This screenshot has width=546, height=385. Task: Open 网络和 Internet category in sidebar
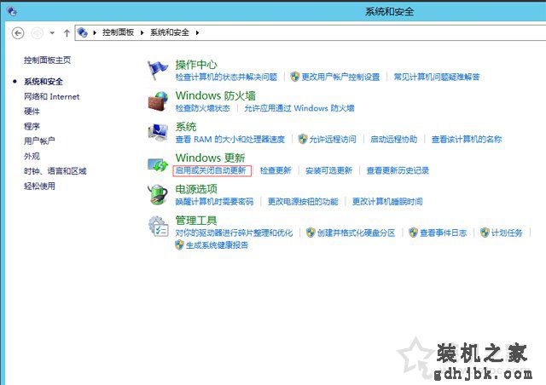coord(51,97)
